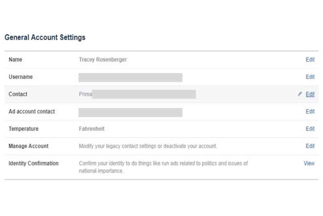Select the Username row label

click(20, 77)
